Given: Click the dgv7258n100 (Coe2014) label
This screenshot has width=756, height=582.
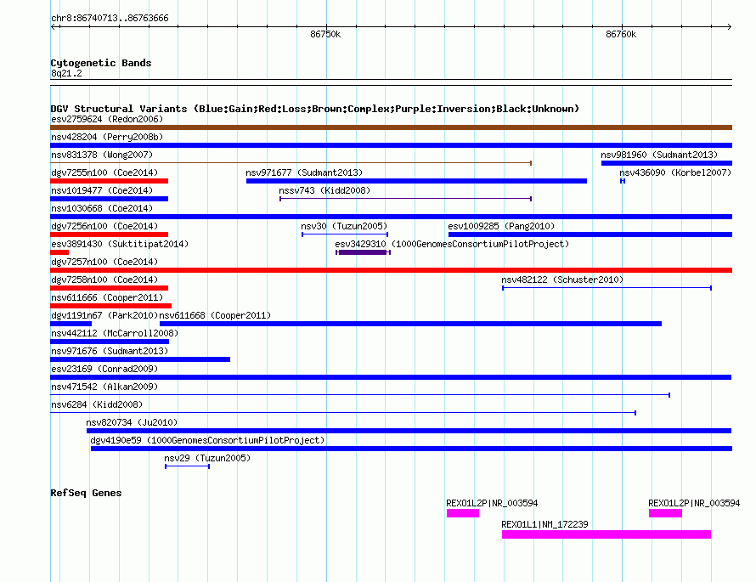Looking at the screenshot, I should coord(104,280).
